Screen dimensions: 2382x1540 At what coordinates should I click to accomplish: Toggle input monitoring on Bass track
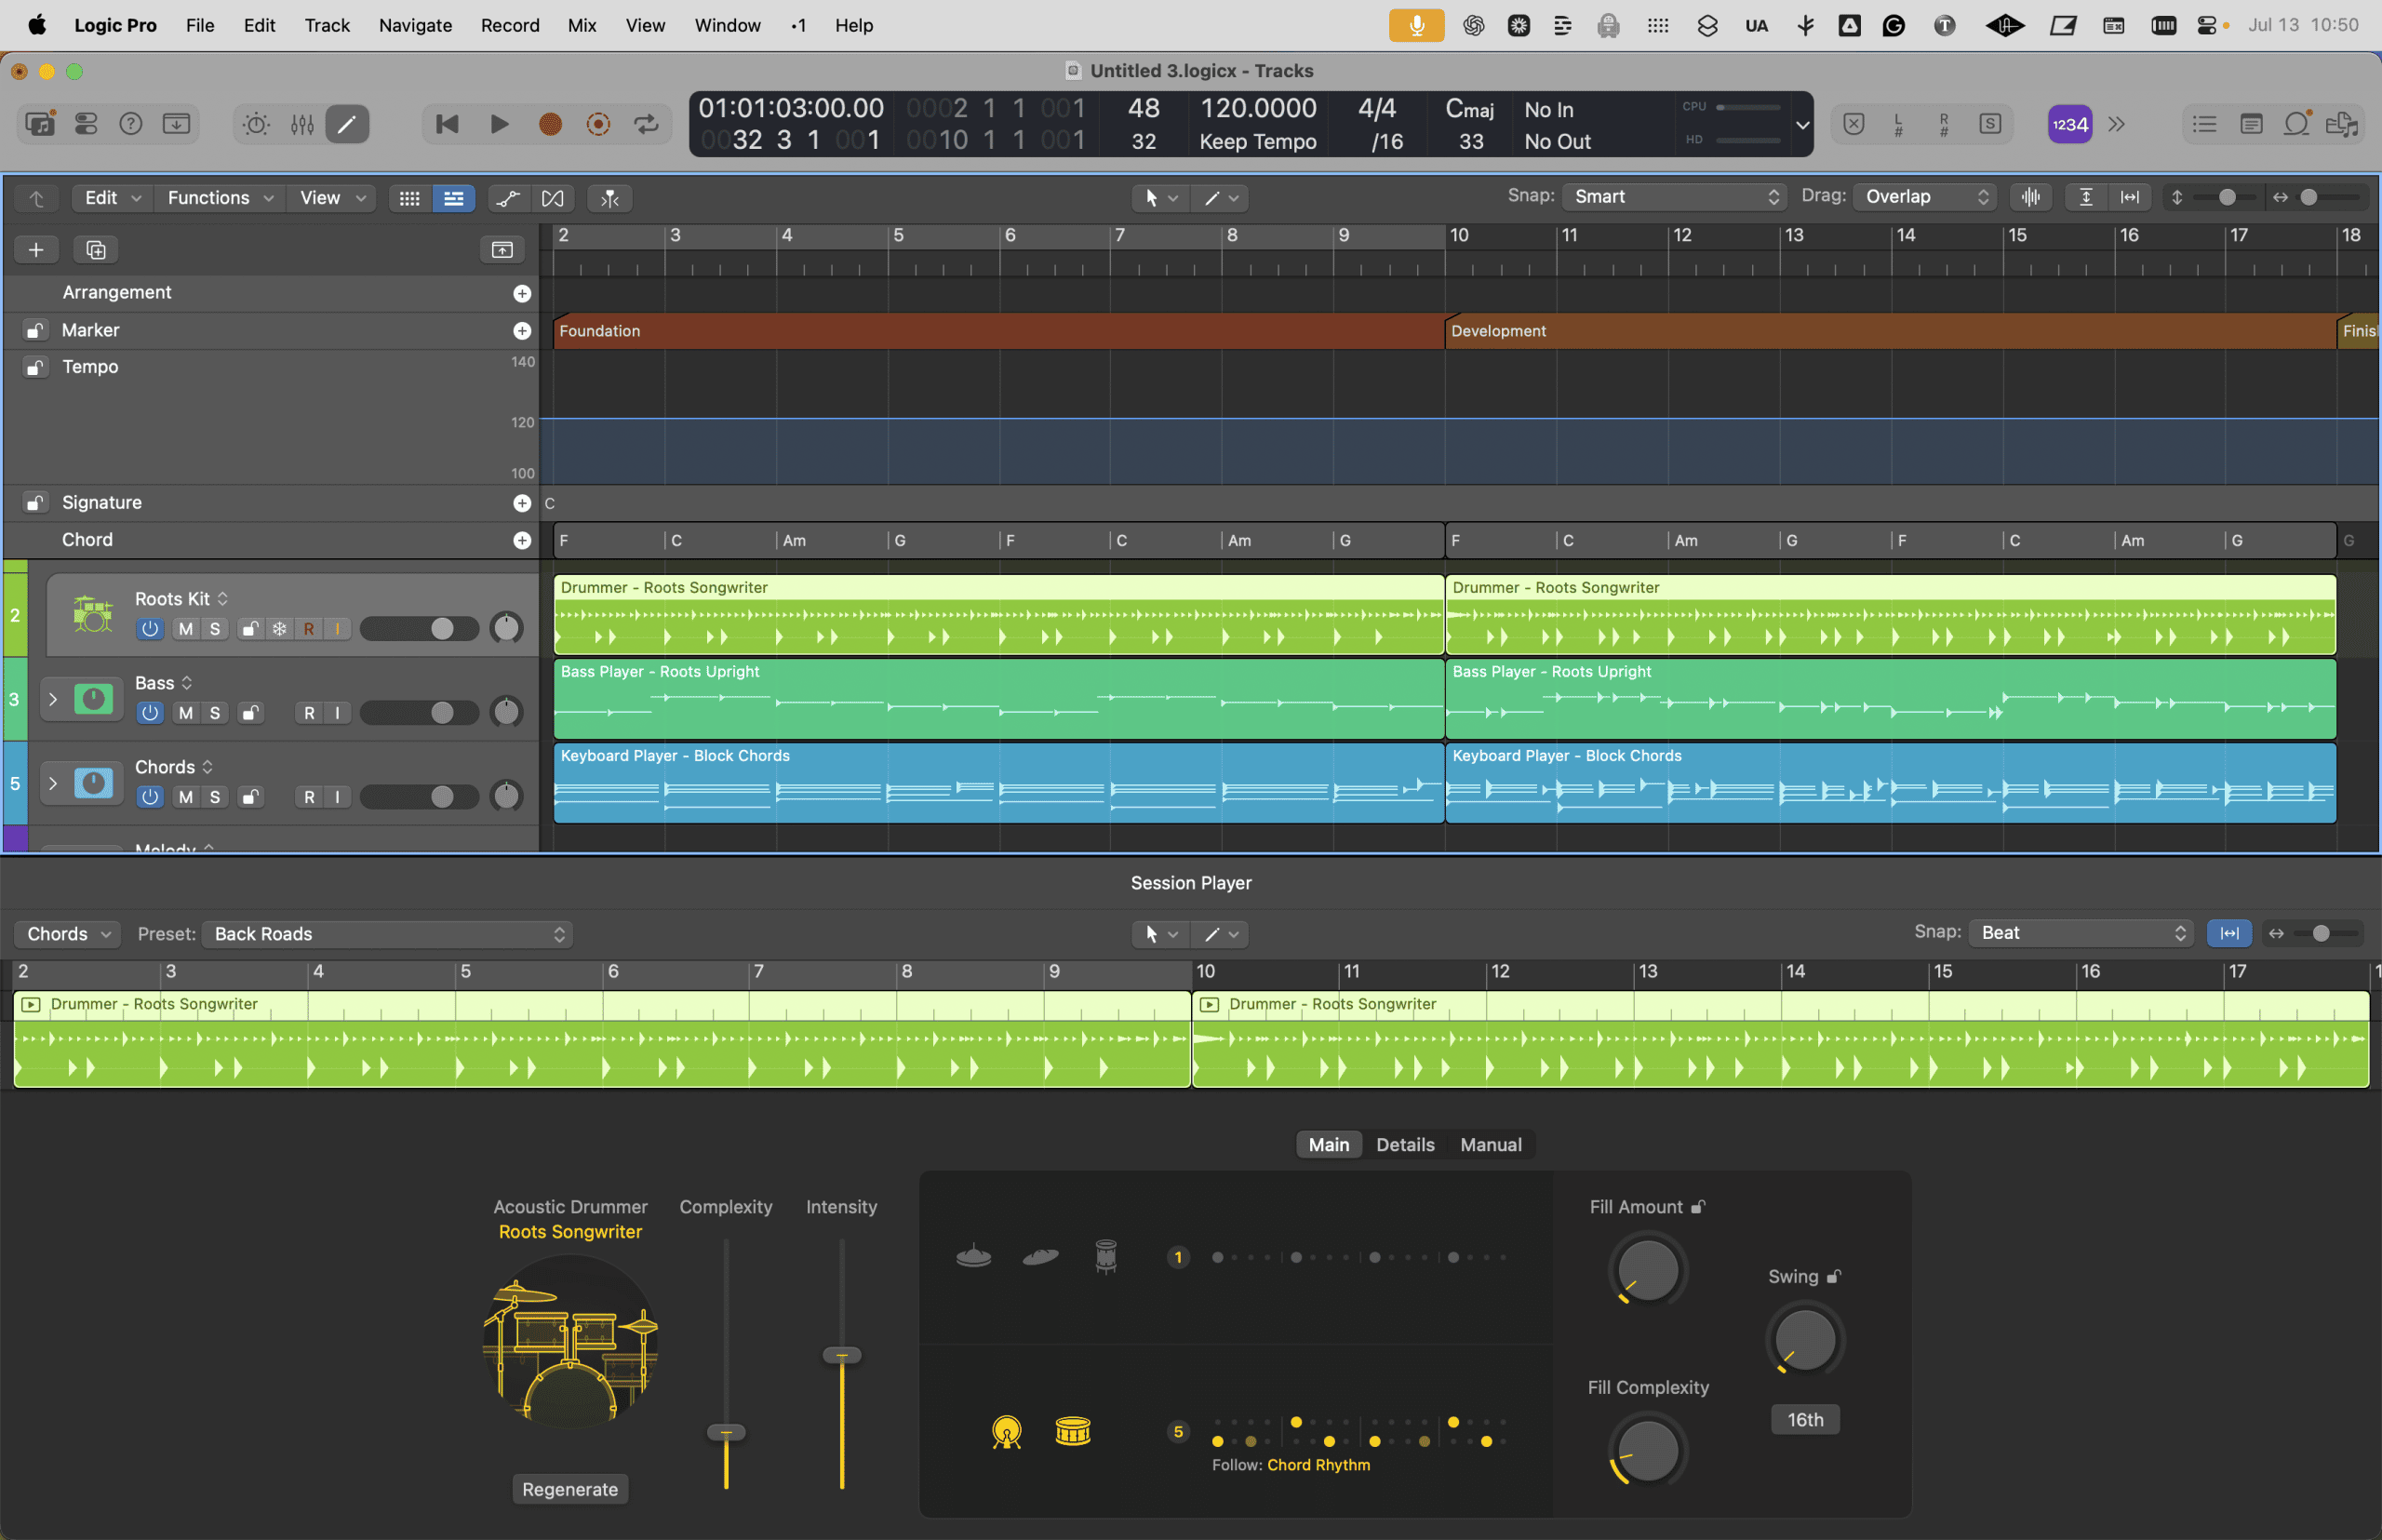(x=338, y=713)
